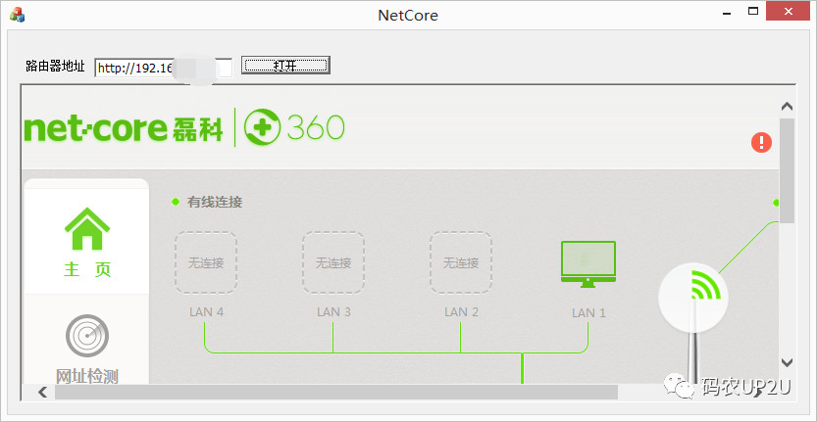The height and width of the screenshot is (422, 817).
Task: Click the LAN 3 label
Action: point(333,312)
